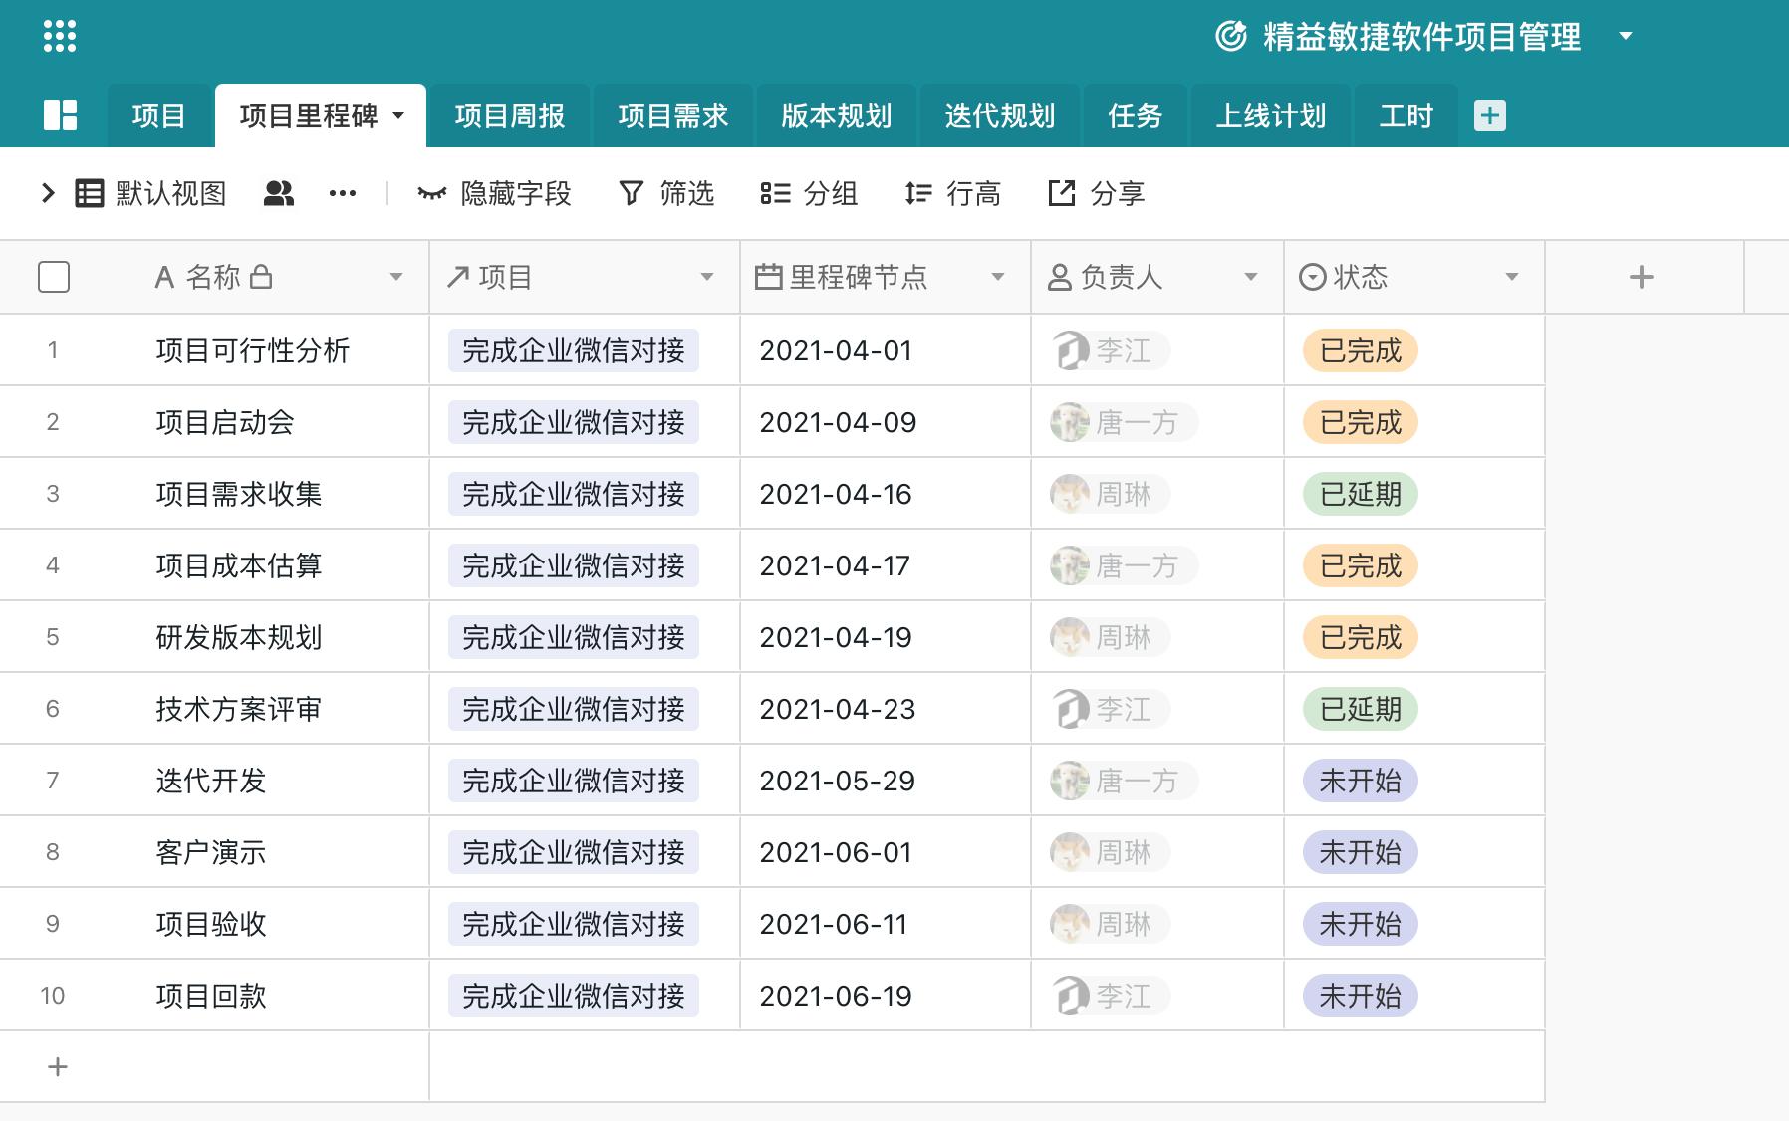Image resolution: width=1789 pixels, height=1121 pixels.
Task: Click the Share (分享) button
Action: pos(1096,193)
